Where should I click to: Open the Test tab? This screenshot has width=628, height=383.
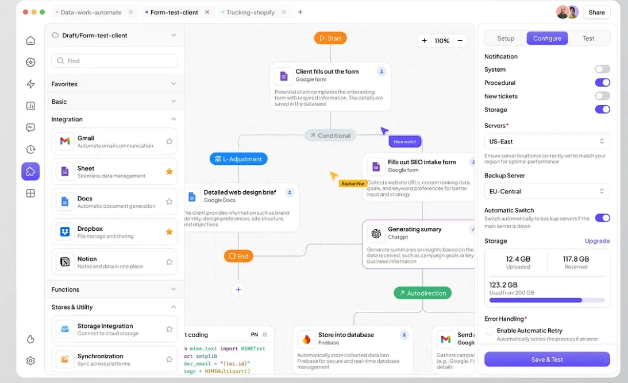[588, 38]
